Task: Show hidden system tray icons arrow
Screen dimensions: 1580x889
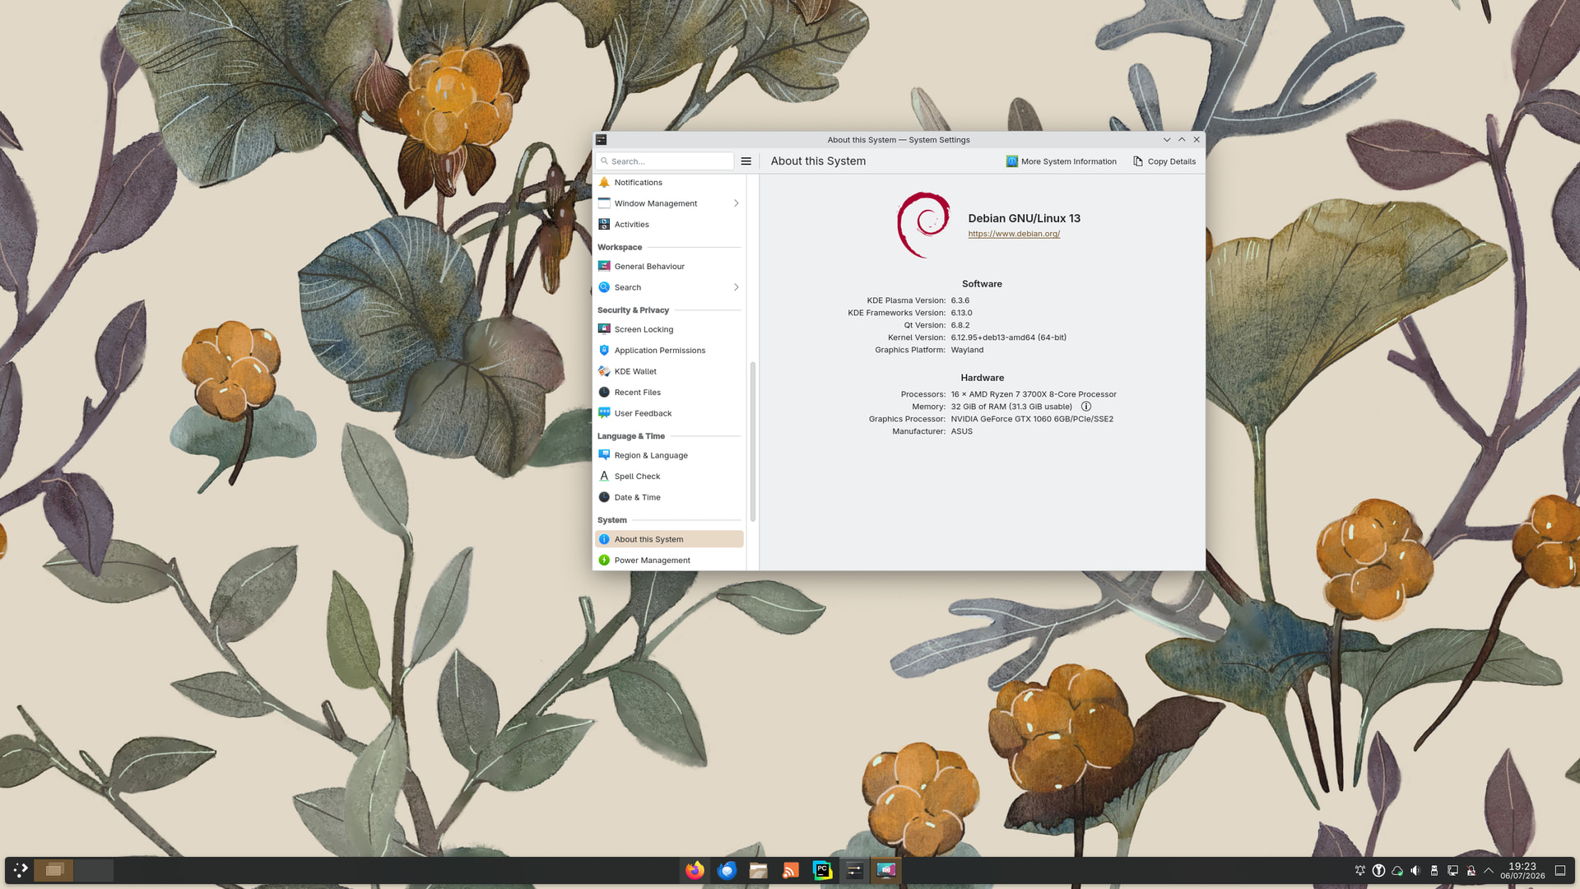Action: [1489, 871]
